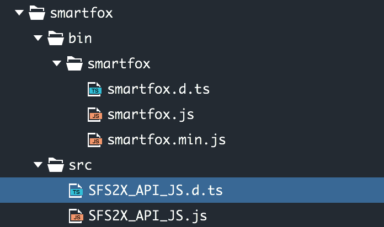Click the JS icon of smartfox.js
This screenshot has width=384, height=227.
coord(94,115)
